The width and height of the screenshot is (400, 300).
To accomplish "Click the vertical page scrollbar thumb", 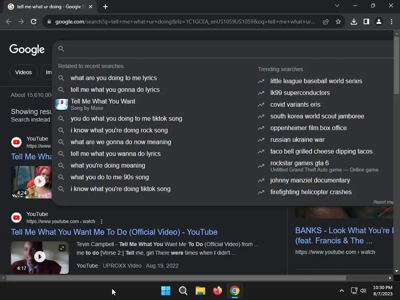I will click(396, 66).
